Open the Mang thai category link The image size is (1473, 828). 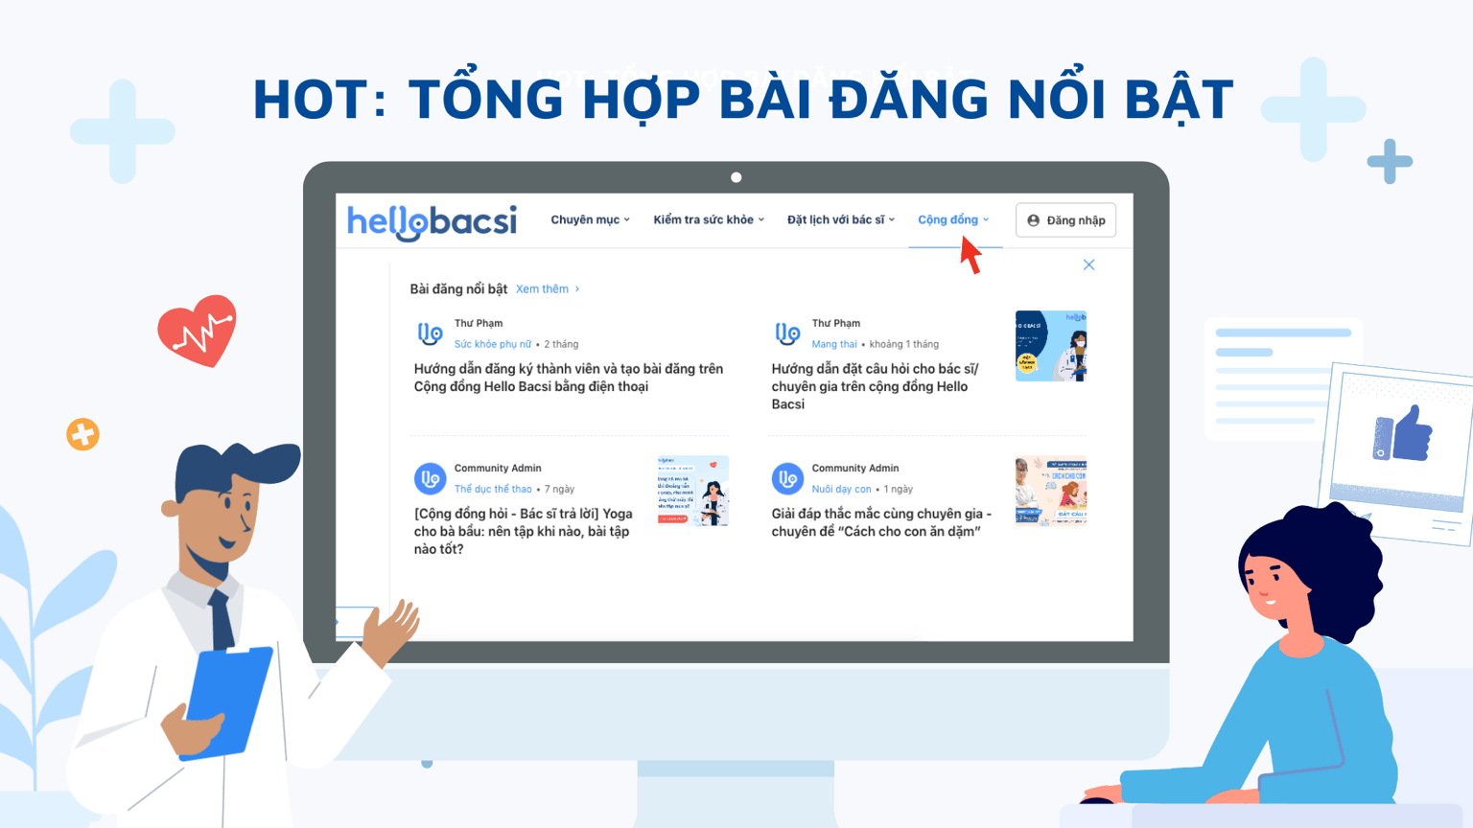(834, 344)
